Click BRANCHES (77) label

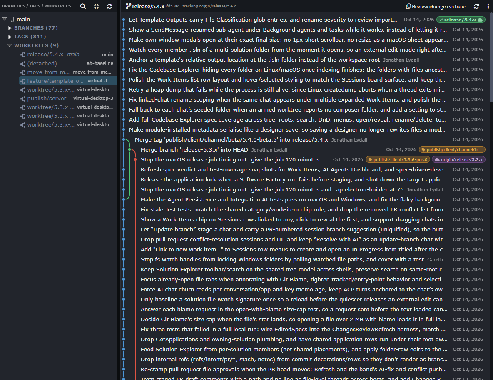[36, 28]
